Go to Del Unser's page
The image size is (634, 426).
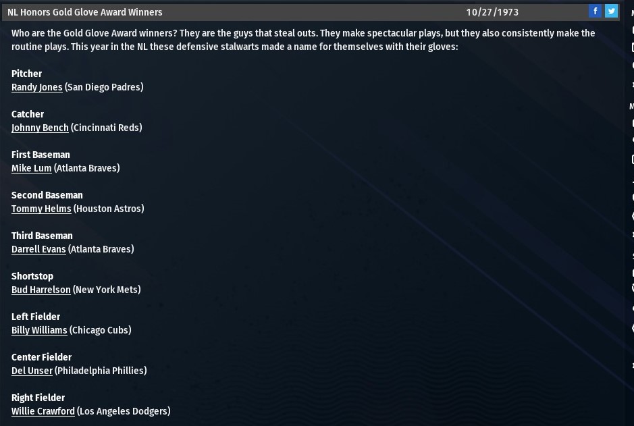(x=32, y=371)
